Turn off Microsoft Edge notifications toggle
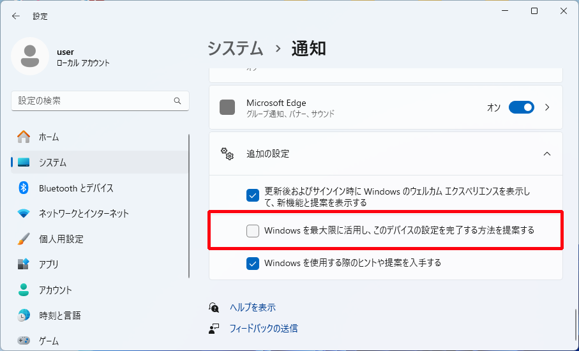 coord(521,107)
